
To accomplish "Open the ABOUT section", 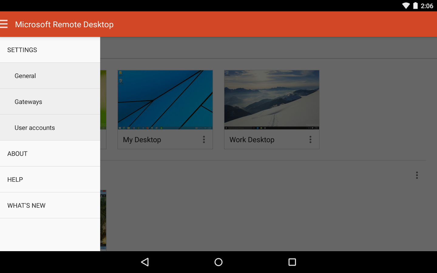I will pyautogui.click(x=17, y=153).
